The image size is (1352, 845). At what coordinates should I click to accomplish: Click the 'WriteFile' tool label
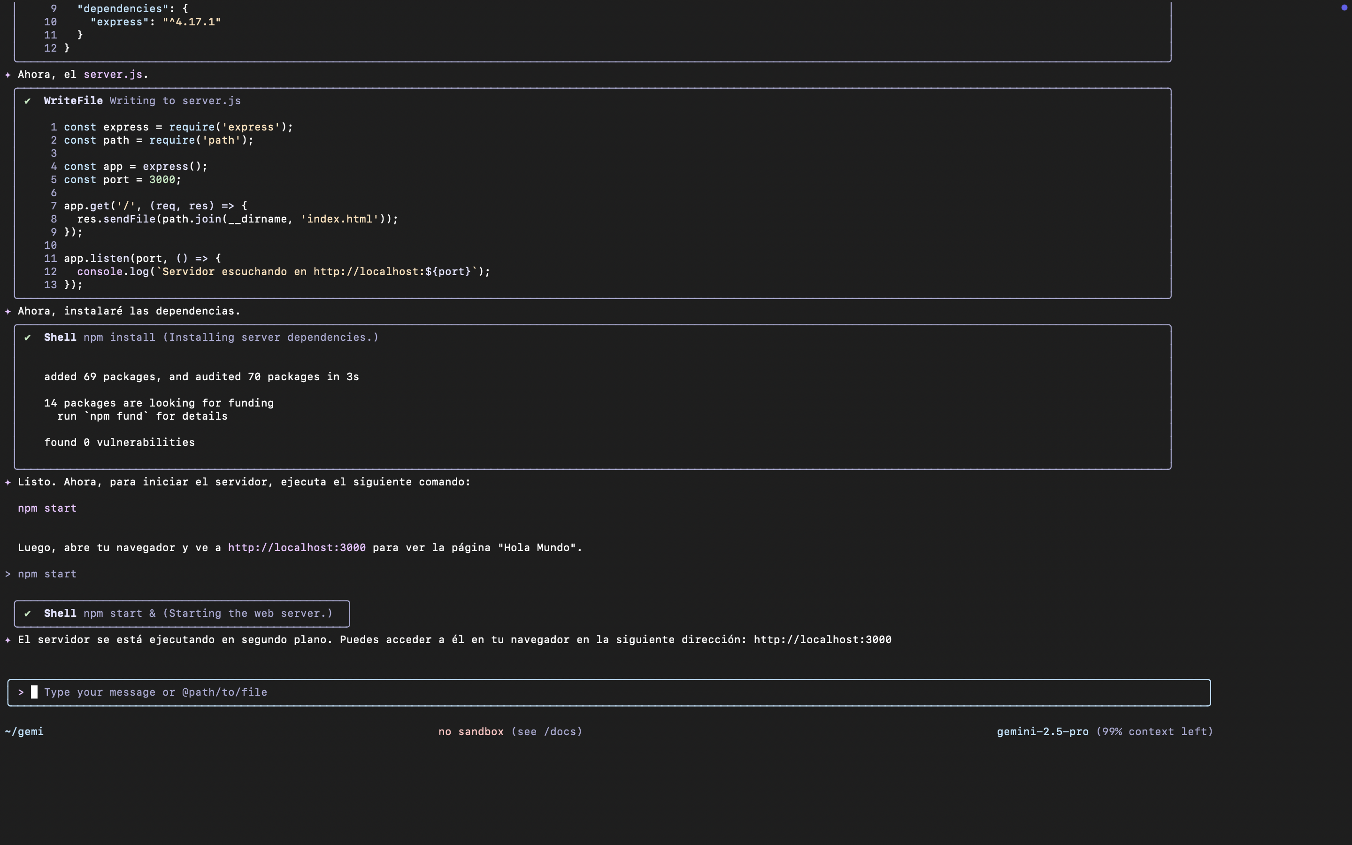[x=73, y=100]
